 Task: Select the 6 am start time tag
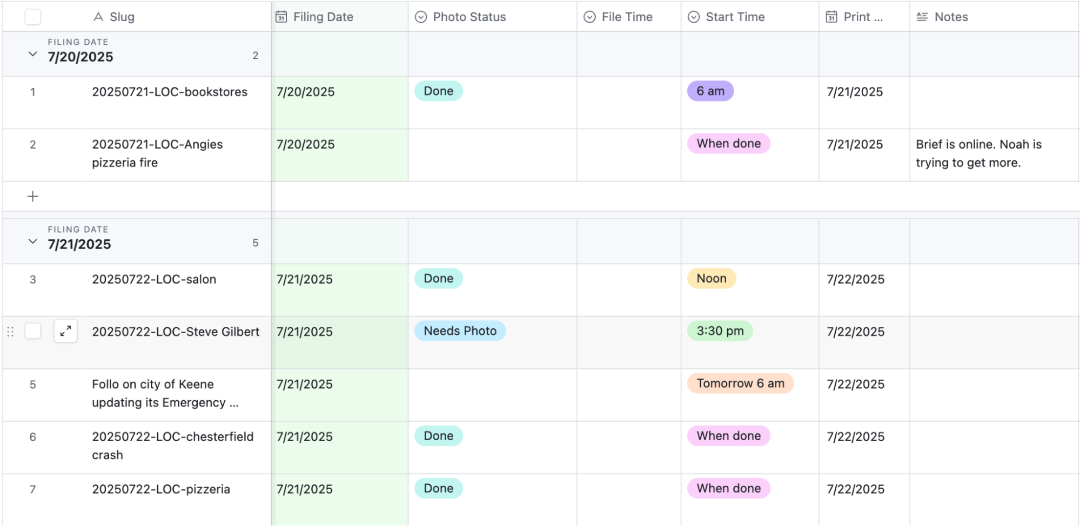point(710,91)
